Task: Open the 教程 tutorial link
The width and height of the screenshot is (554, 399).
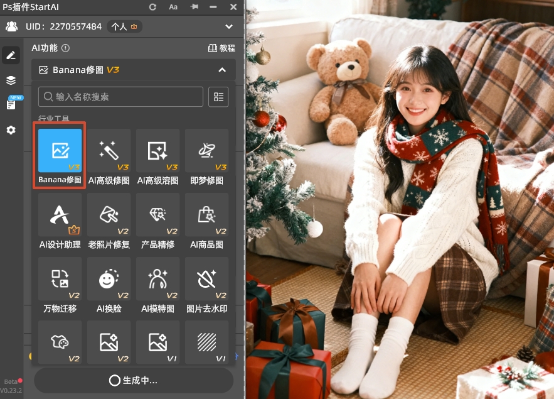Action: 221,48
